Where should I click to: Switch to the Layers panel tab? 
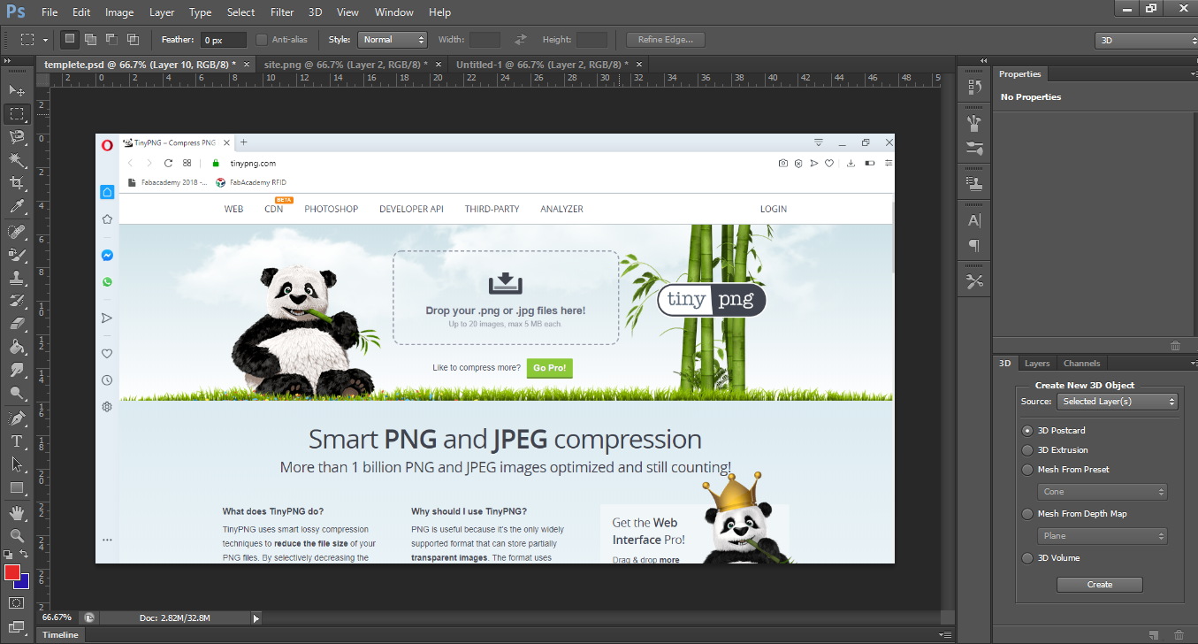pos(1037,364)
